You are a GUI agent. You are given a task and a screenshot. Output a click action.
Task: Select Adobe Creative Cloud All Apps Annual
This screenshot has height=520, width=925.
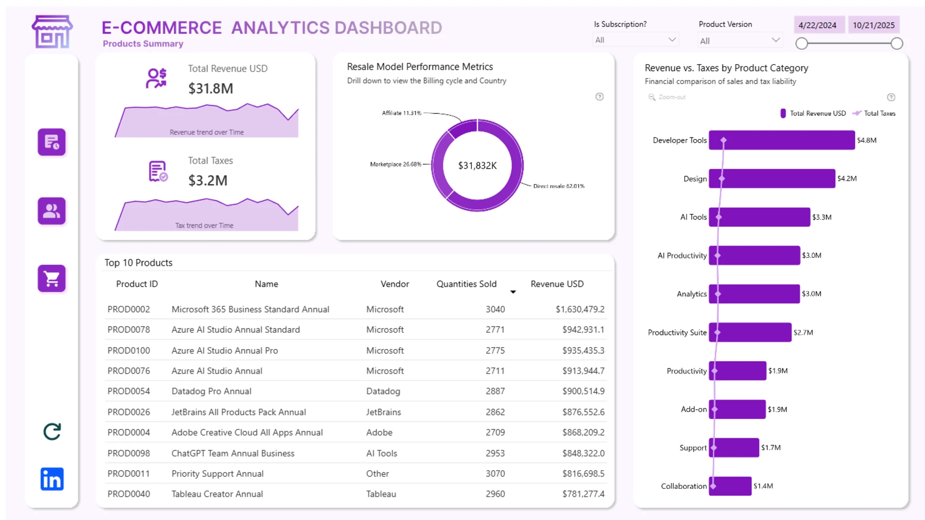coord(247,433)
